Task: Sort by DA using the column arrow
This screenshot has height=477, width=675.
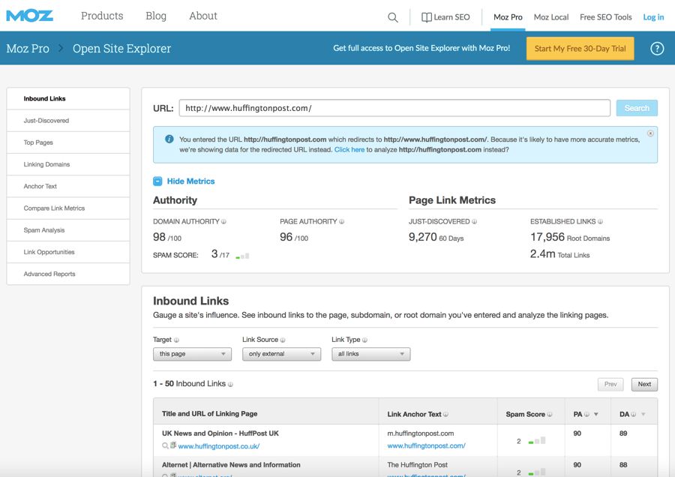Action: (643, 414)
